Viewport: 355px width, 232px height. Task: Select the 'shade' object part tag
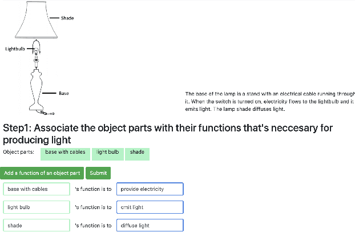[137, 152]
